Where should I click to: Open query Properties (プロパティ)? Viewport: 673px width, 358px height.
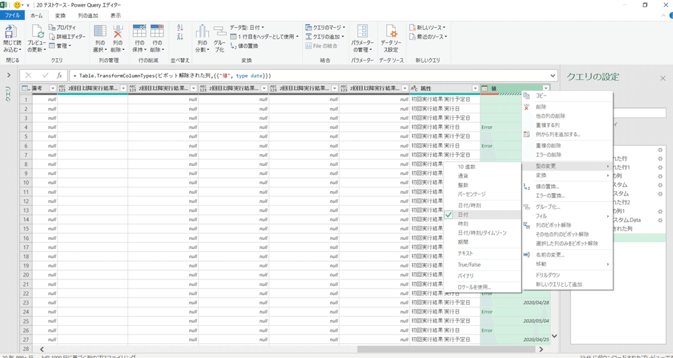[x=62, y=27]
